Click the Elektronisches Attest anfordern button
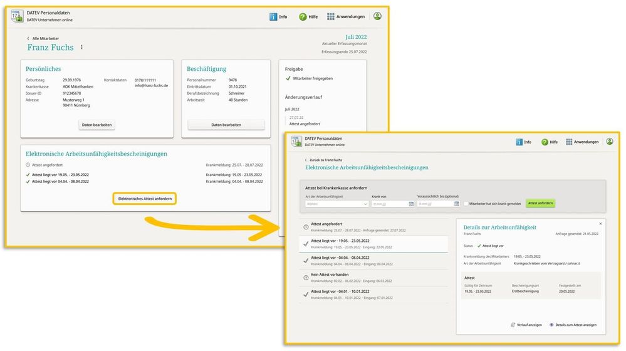The width and height of the screenshot is (626, 351). (x=145, y=199)
